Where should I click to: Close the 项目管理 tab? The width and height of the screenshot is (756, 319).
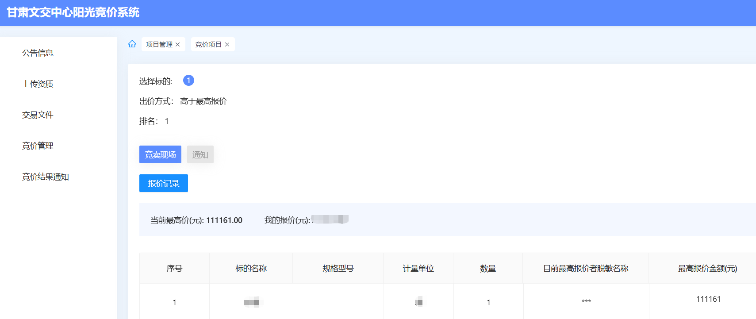[x=177, y=45]
